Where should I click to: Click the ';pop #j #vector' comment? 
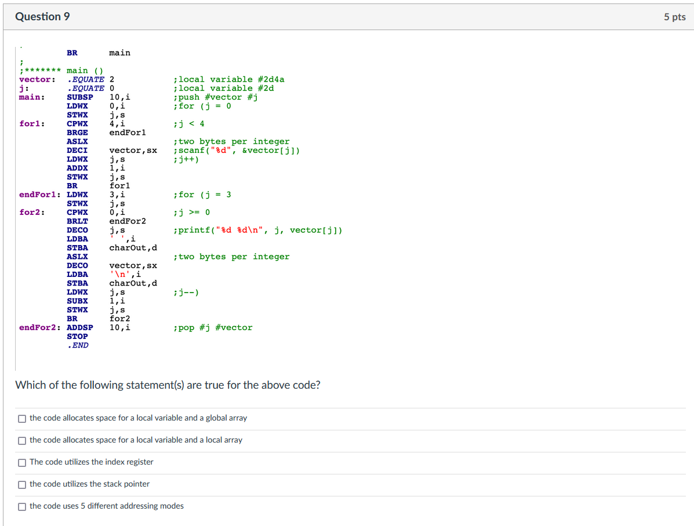pos(213,327)
